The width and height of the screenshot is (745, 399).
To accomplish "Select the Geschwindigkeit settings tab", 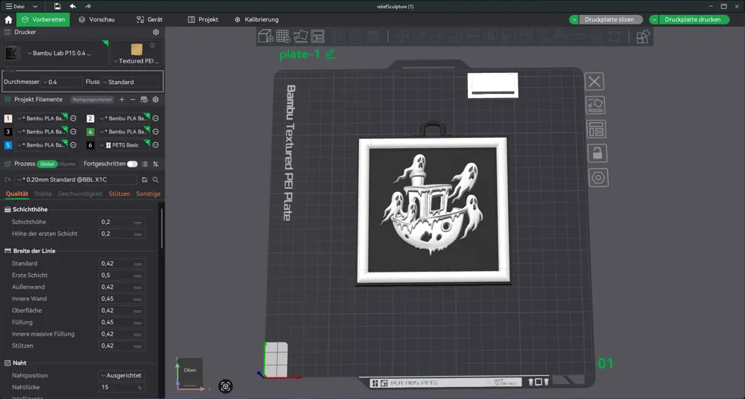I will pyautogui.click(x=80, y=194).
